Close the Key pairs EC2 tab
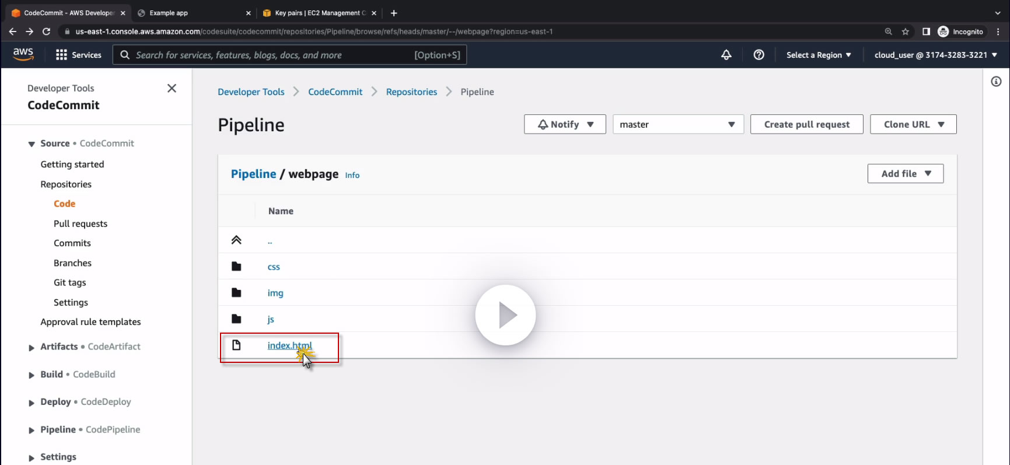1010x465 pixels. click(x=374, y=13)
